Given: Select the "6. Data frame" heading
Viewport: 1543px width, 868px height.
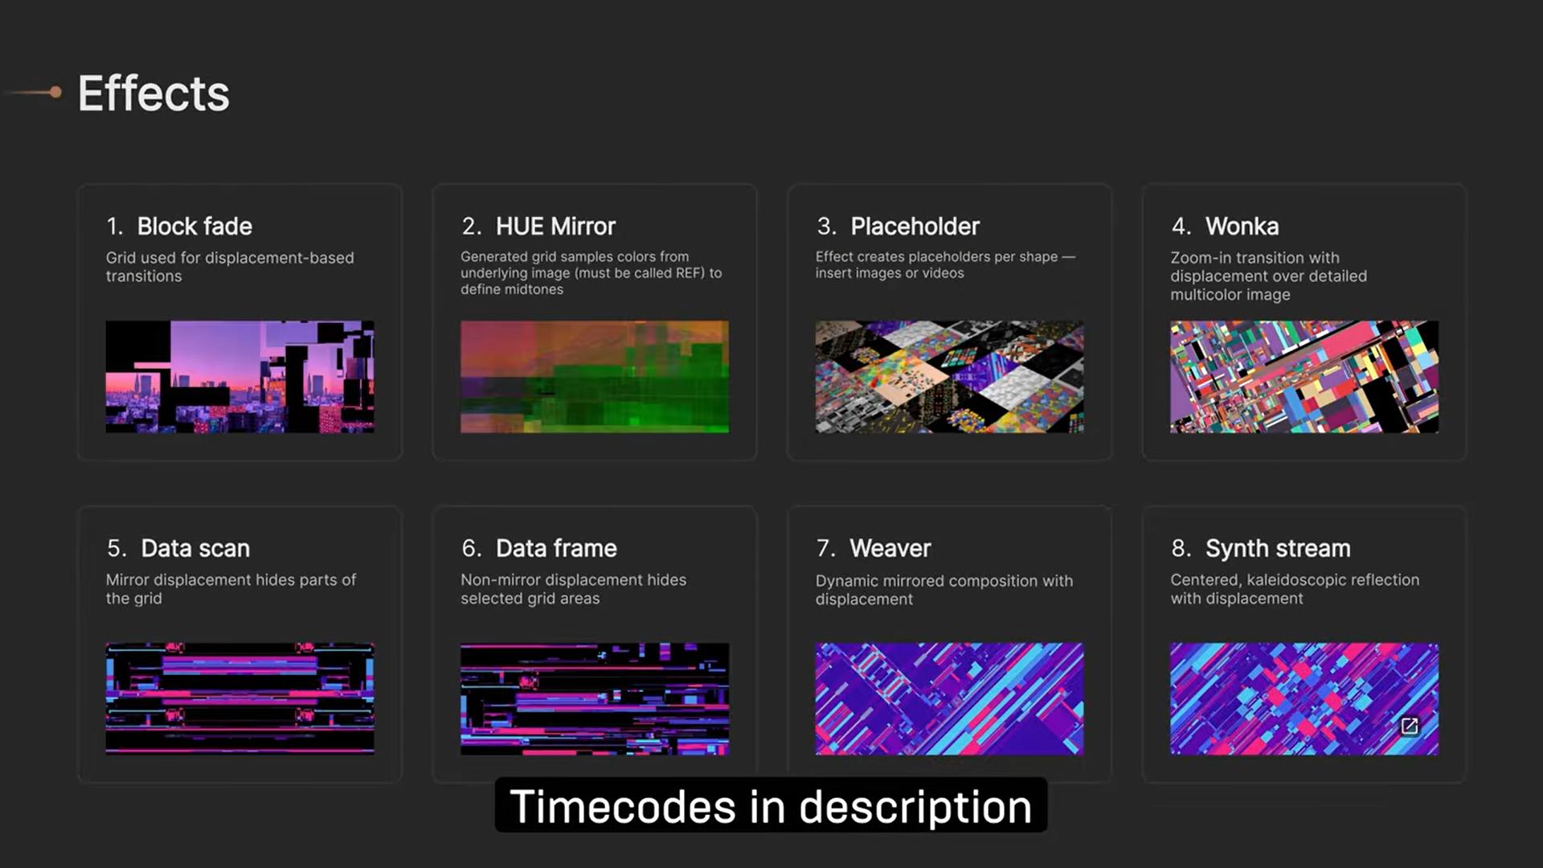Looking at the screenshot, I should (x=539, y=548).
